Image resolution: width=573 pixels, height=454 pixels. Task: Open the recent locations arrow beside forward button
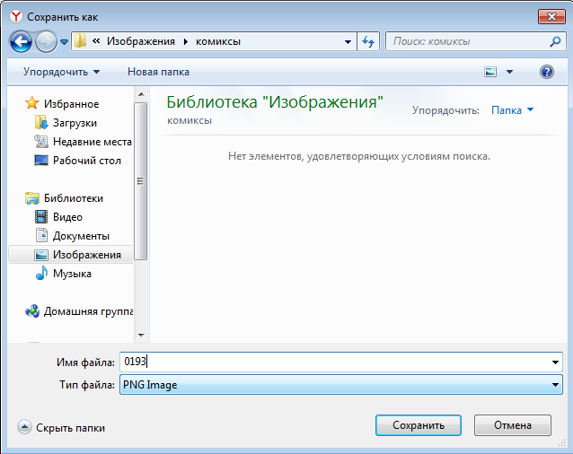click(x=65, y=42)
